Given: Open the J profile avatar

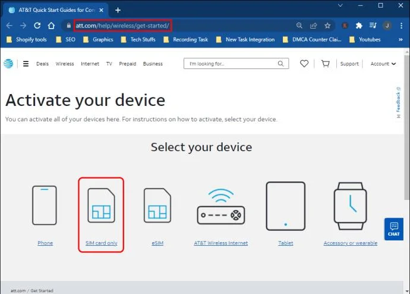Looking at the screenshot, I should pos(387,26).
